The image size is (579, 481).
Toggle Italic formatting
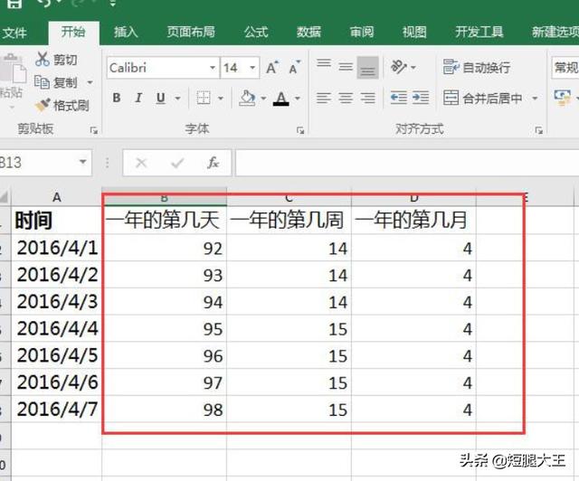pos(138,98)
